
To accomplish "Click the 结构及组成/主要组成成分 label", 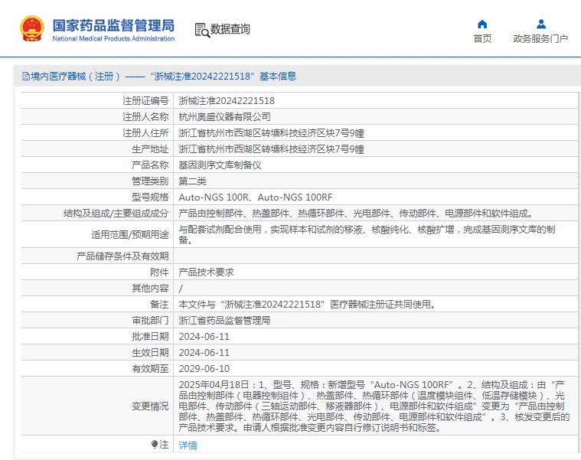I will point(116,214).
